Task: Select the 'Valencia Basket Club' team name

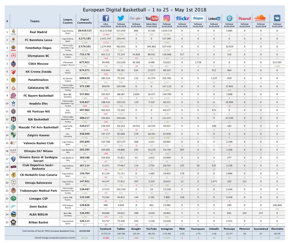Action: coord(38,143)
